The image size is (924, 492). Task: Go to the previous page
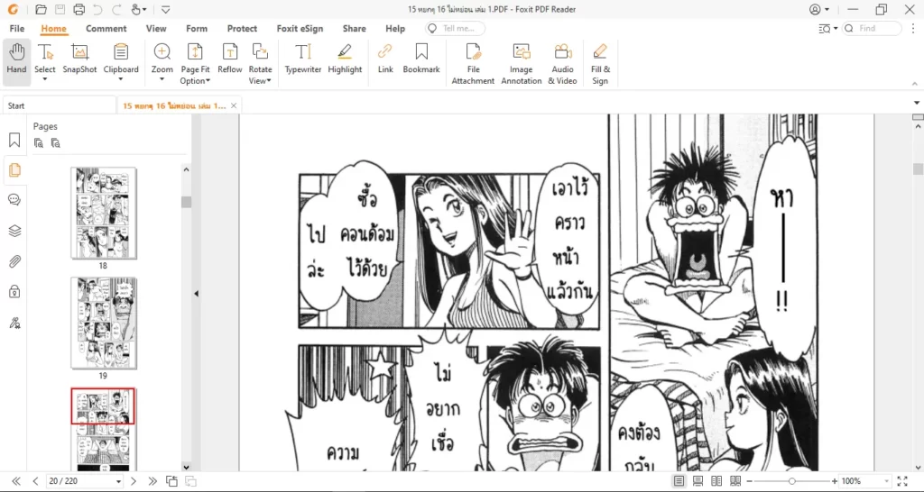click(x=35, y=481)
